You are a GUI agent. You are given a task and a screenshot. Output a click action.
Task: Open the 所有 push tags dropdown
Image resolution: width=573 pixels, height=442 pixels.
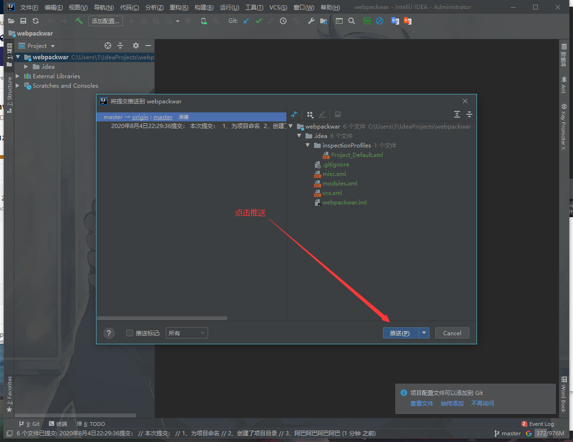click(x=187, y=333)
